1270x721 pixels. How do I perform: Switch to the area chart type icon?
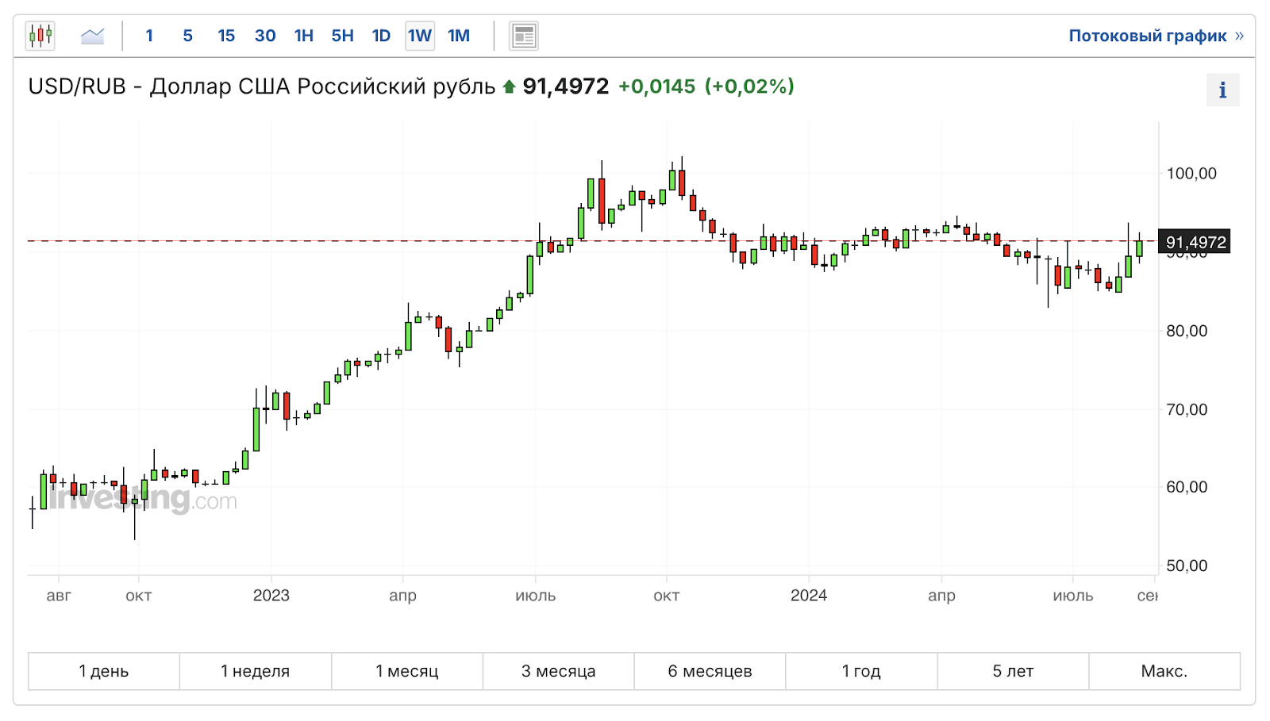point(93,36)
